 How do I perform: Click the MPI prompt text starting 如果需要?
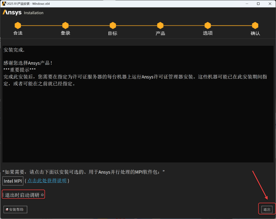point(84,172)
